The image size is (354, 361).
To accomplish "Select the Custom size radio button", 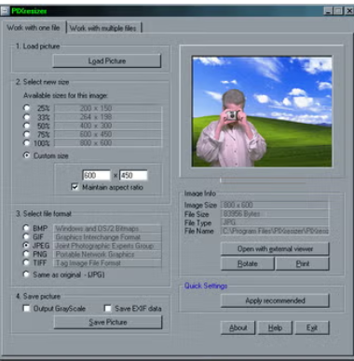I will coord(27,155).
